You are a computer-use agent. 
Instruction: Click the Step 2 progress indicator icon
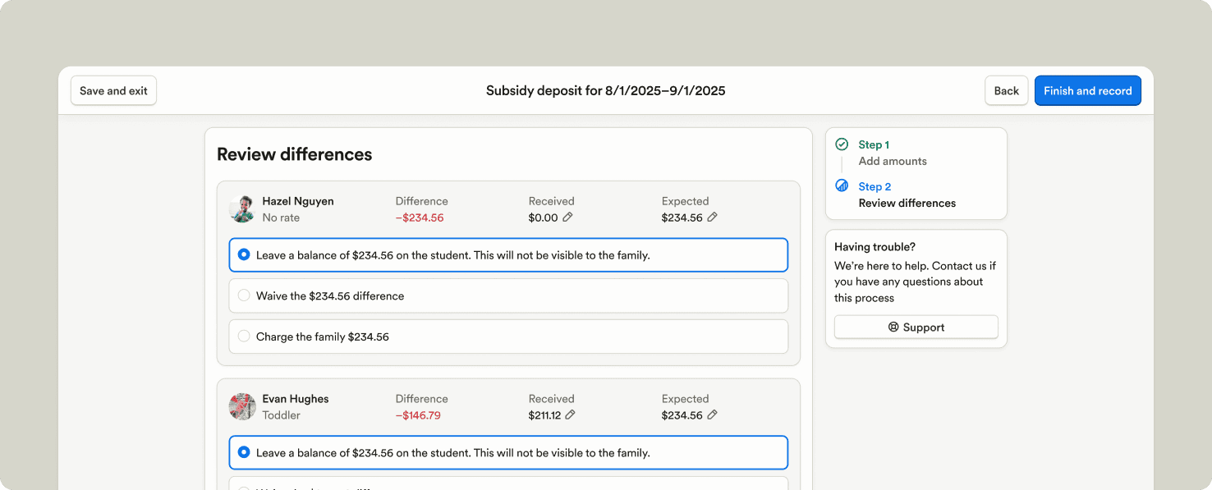(842, 185)
